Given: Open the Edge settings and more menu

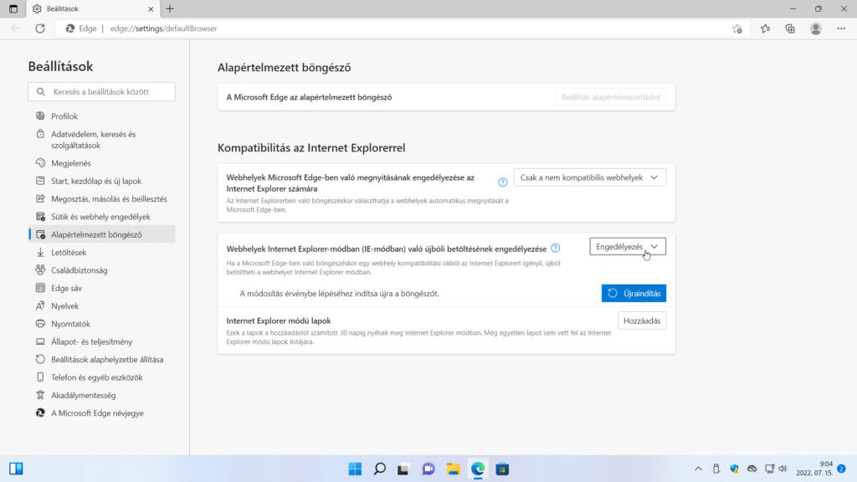Looking at the screenshot, I should coord(841,28).
